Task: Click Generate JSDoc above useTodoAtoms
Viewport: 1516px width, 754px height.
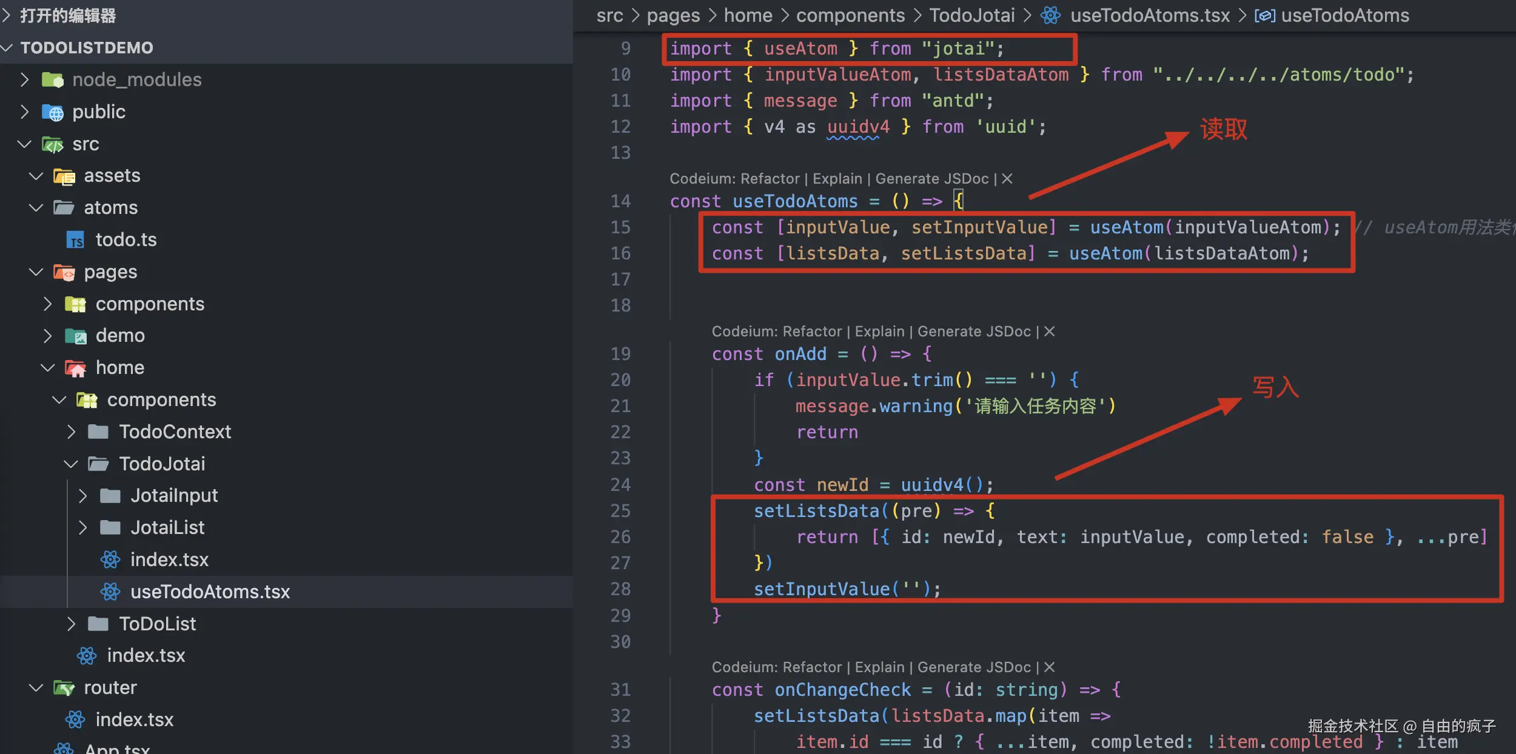Action: [x=931, y=179]
